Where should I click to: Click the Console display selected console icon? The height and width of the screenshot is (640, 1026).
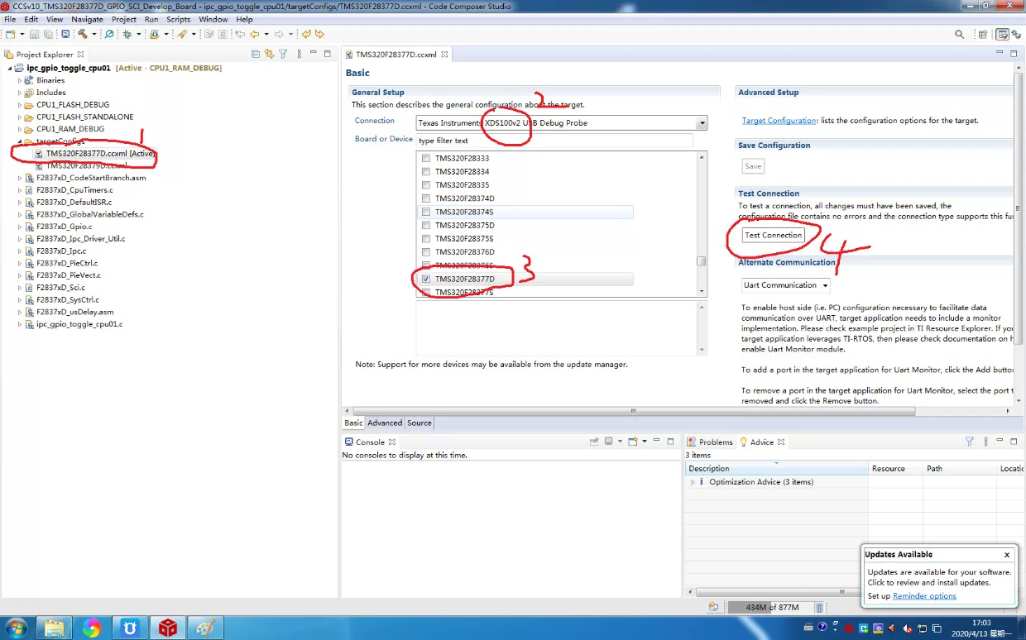pyautogui.click(x=609, y=442)
